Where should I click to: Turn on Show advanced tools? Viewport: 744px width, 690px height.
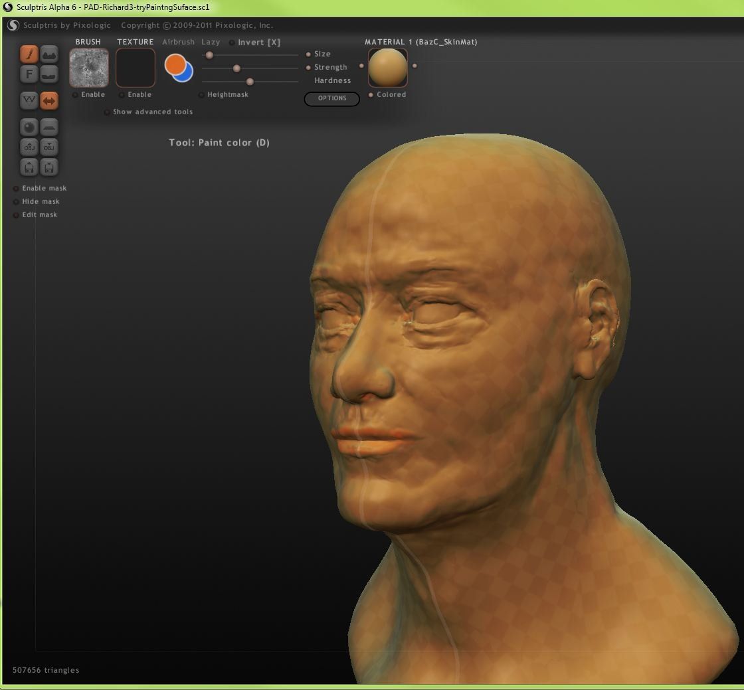point(107,112)
